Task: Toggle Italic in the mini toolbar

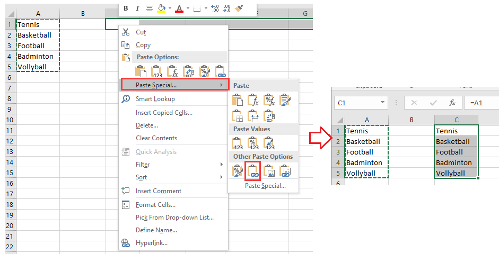Action: (137, 8)
